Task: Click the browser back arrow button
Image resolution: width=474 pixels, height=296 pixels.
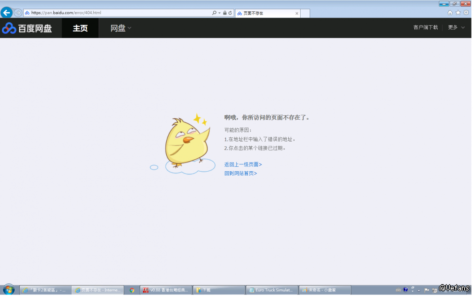Action: point(6,13)
